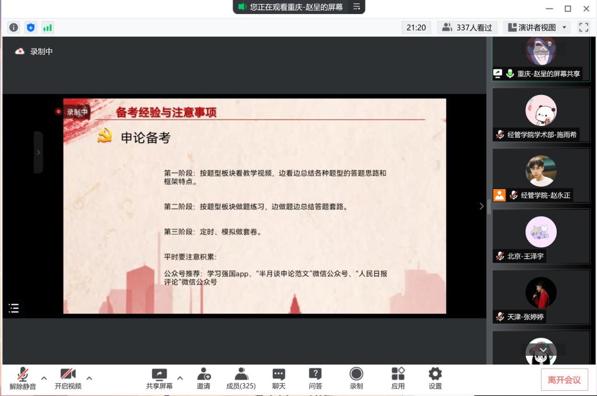Image resolution: width=597 pixels, height=396 pixels.
Task: Start 共享屏幕 screen sharing
Action: (159, 379)
